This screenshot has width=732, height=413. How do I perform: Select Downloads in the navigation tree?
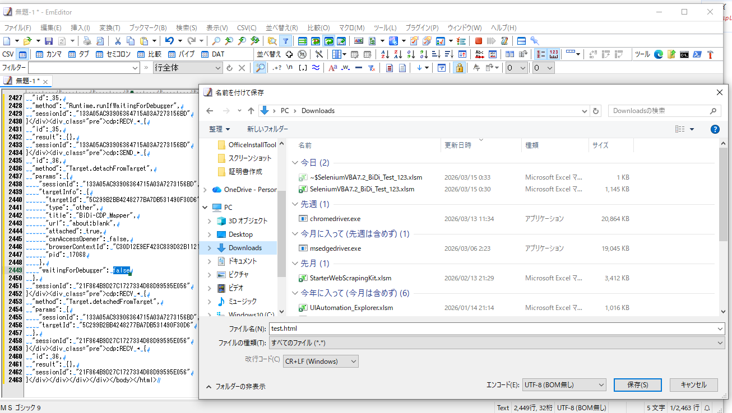(x=245, y=248)
